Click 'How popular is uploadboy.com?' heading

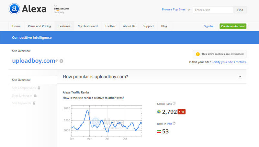click(95, 77)
